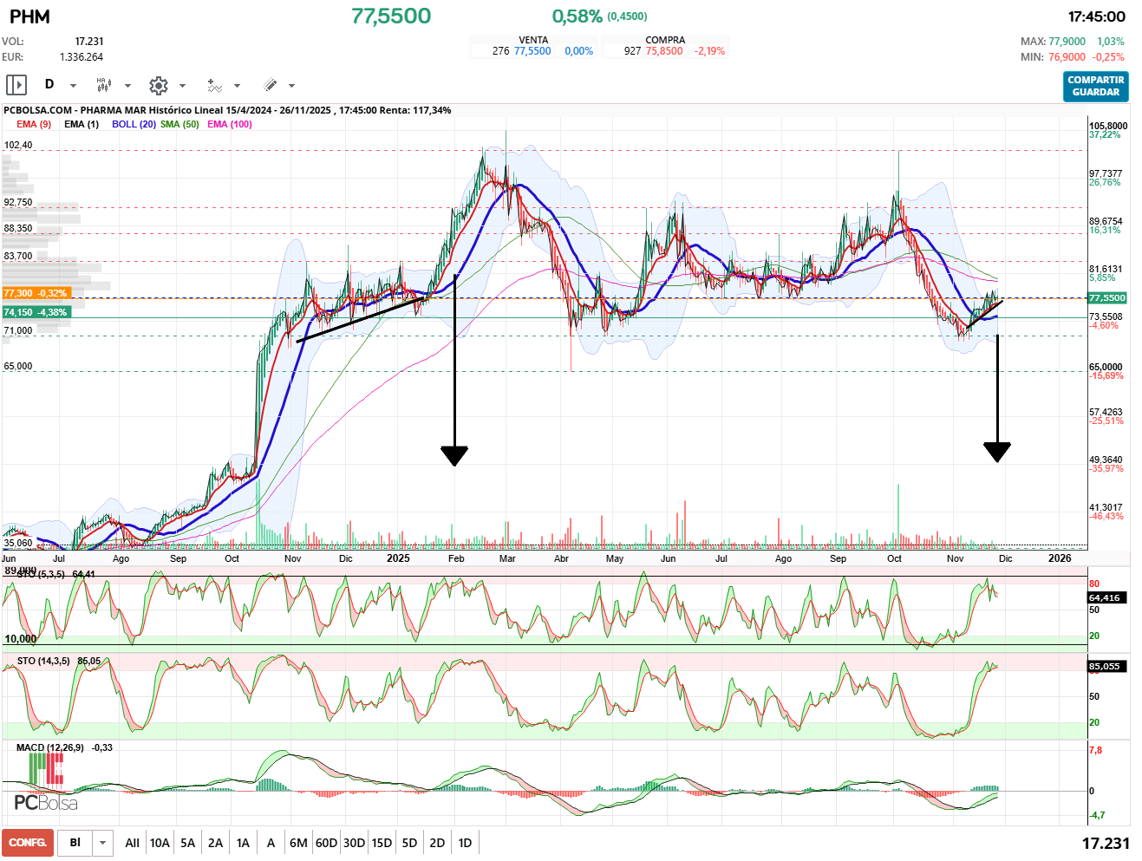
Task: Select the pencil drawing tool icon
Action: pos(270,85)
